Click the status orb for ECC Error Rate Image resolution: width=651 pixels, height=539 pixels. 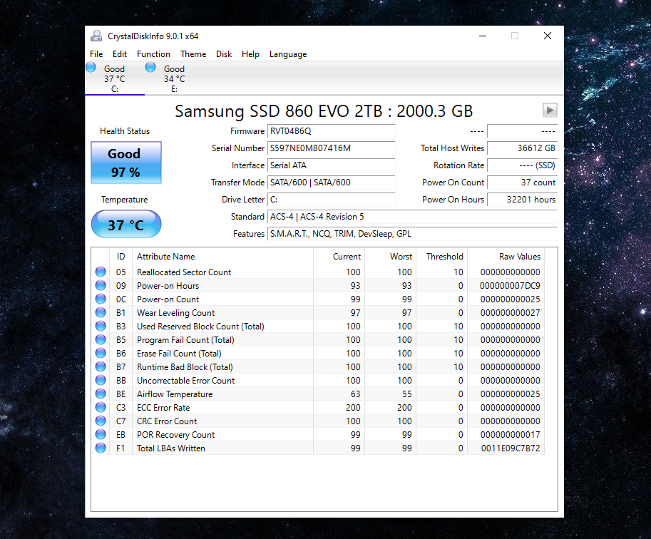point(101,407)
